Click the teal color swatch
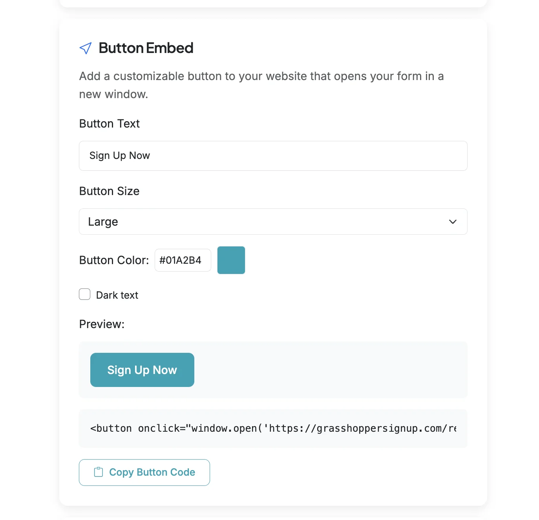 231,260
